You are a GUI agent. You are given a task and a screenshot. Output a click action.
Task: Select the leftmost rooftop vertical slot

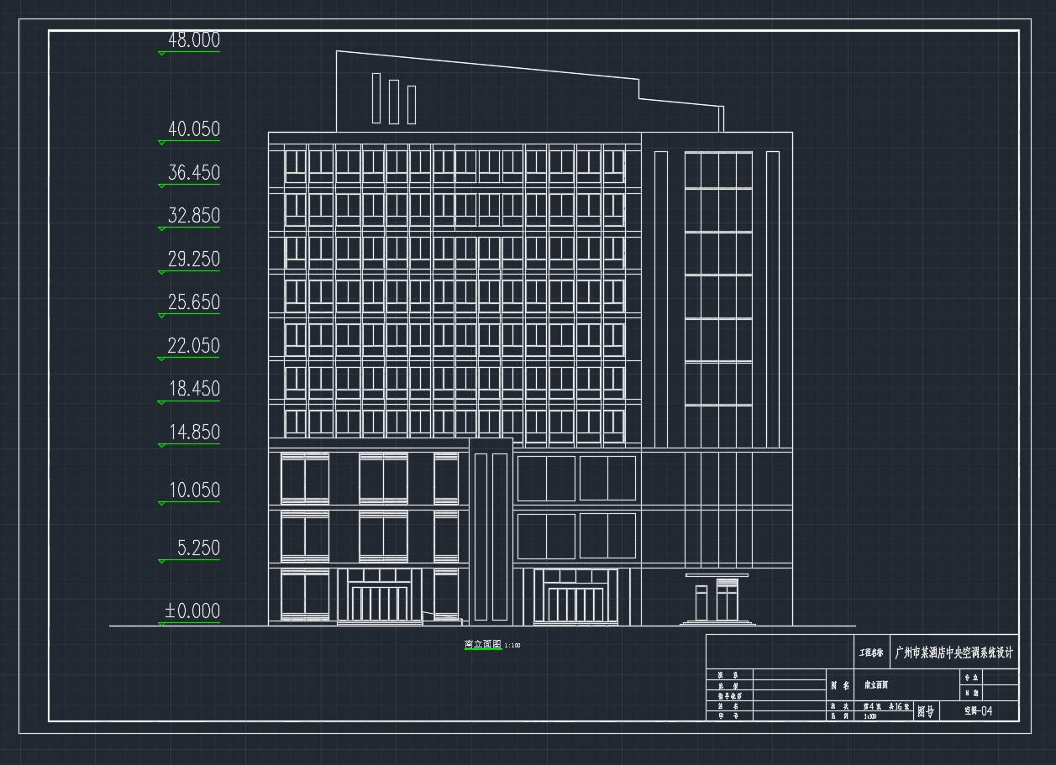click(376, 98)
